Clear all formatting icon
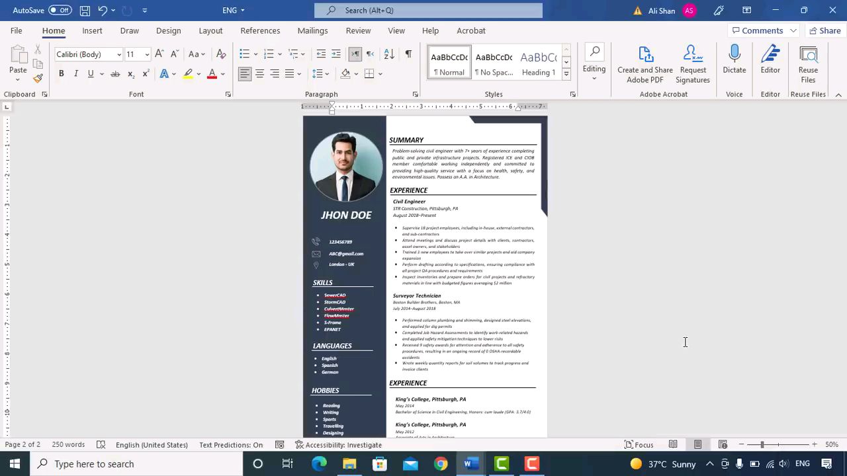The width and height of the screenshot is (847, 476). 221,54
